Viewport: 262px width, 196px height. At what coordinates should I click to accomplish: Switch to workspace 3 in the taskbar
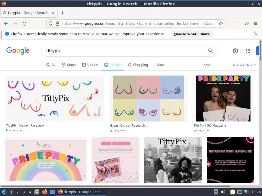point(24,192)
